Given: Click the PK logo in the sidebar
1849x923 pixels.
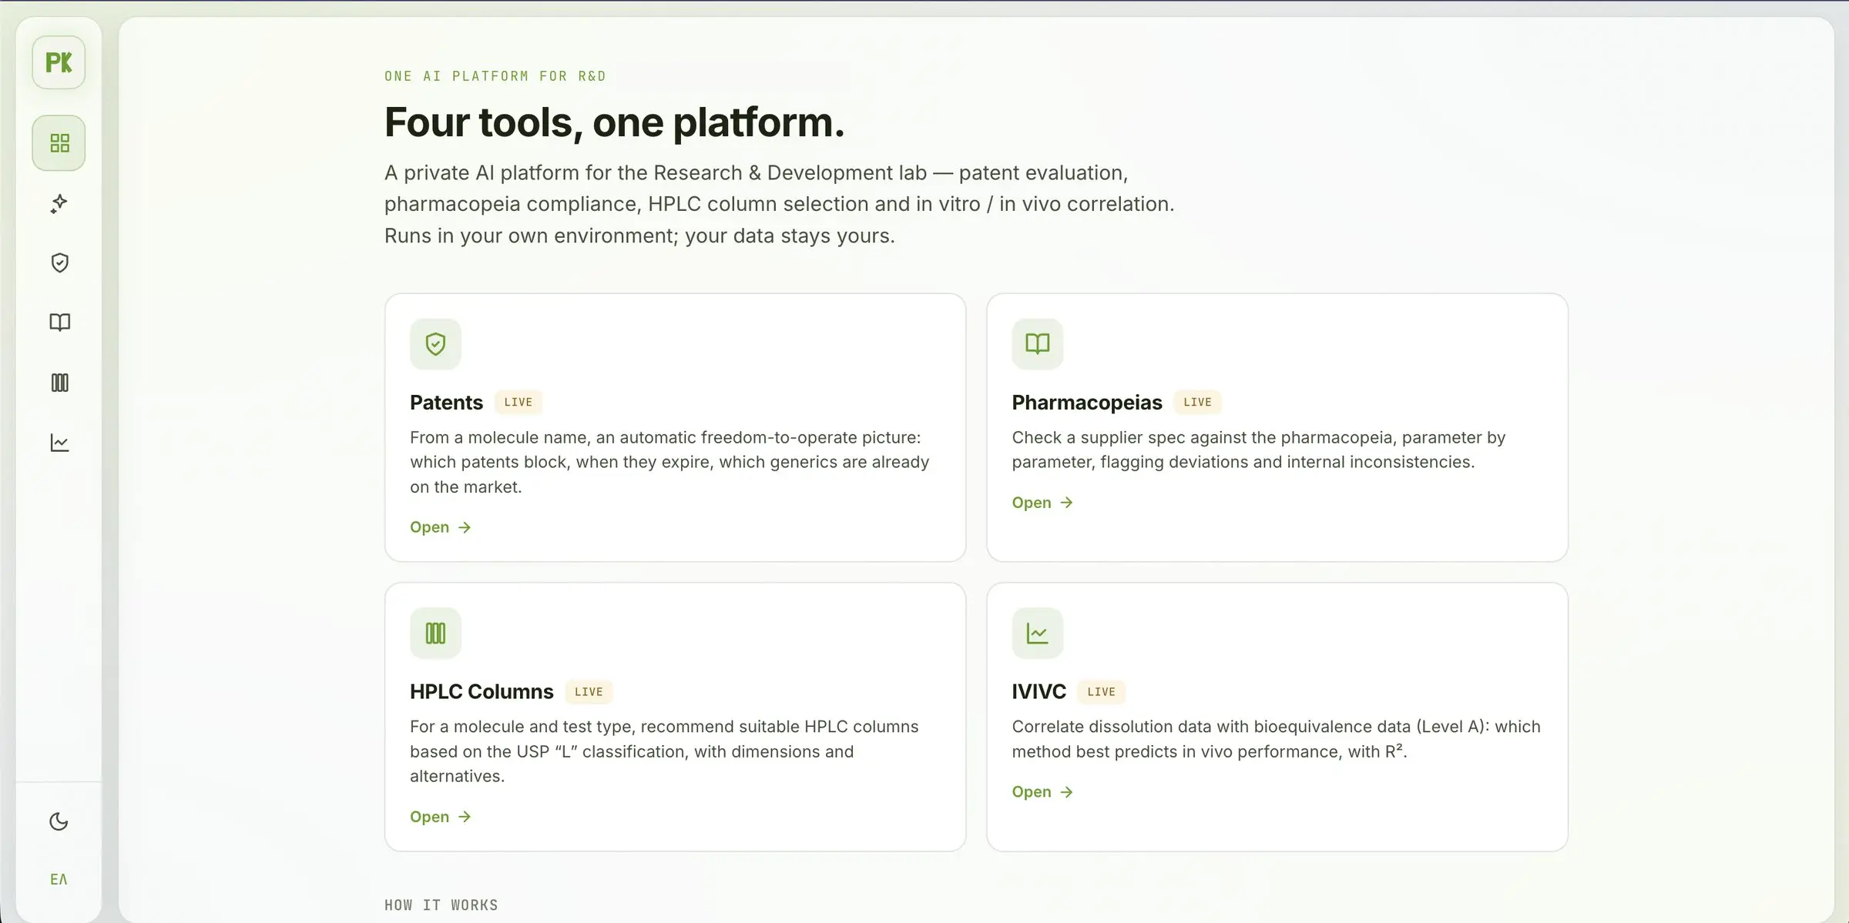Looking at the screenshot, I should [59, 62].
